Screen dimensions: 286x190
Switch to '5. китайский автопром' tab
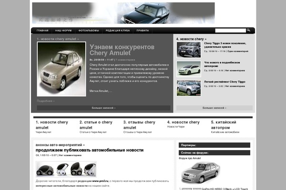pos(224,125)
